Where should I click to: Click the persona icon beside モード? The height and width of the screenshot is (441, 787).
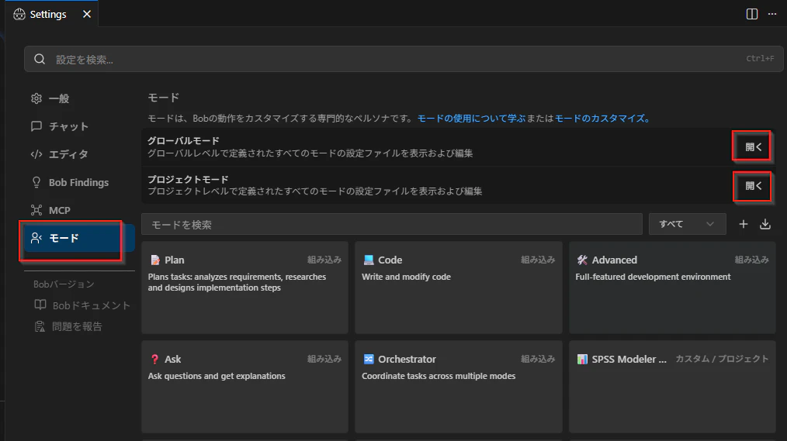36,238
